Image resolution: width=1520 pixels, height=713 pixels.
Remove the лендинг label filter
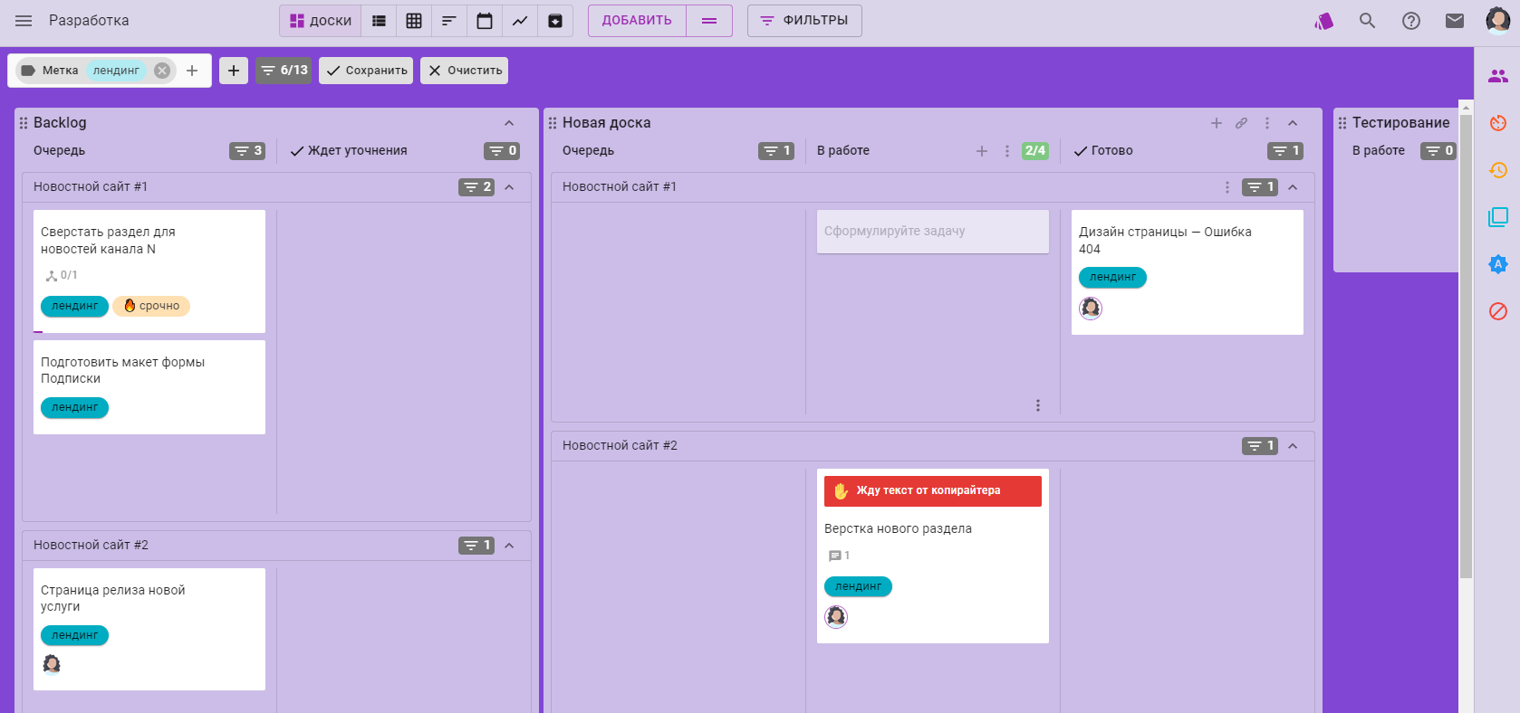point(162,71)
